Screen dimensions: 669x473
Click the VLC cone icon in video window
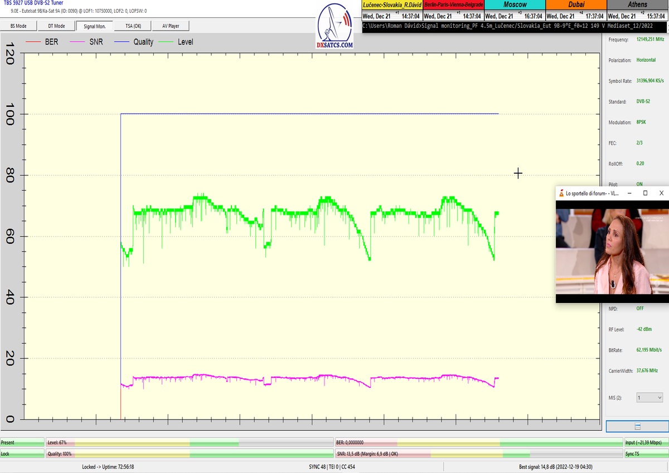(x=560, y=193)
